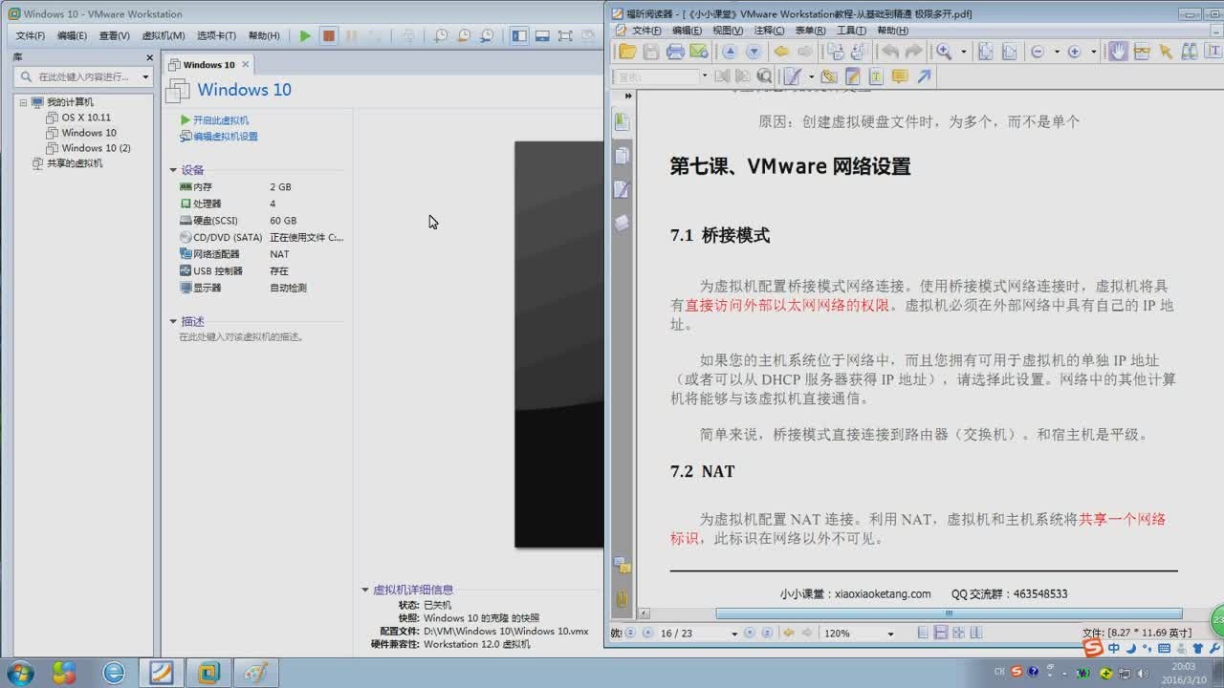Open pages panel in PDF sidebar

click(622, 156)
